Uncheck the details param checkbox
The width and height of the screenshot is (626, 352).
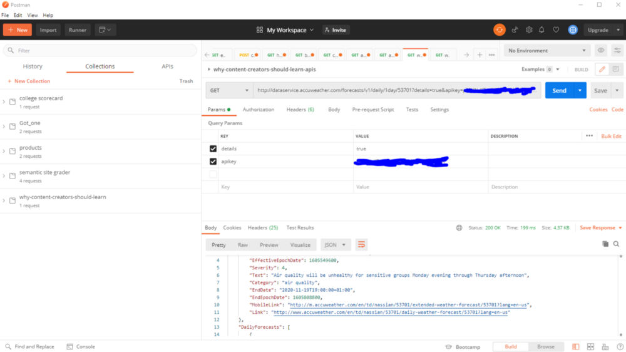click(x=213, y=148)
